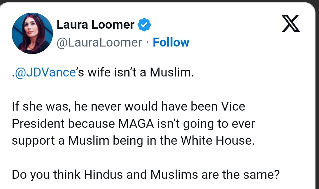Click the word "because" in the tweet
This screenshot has width=319, height=189.
(x=95, y=123)
